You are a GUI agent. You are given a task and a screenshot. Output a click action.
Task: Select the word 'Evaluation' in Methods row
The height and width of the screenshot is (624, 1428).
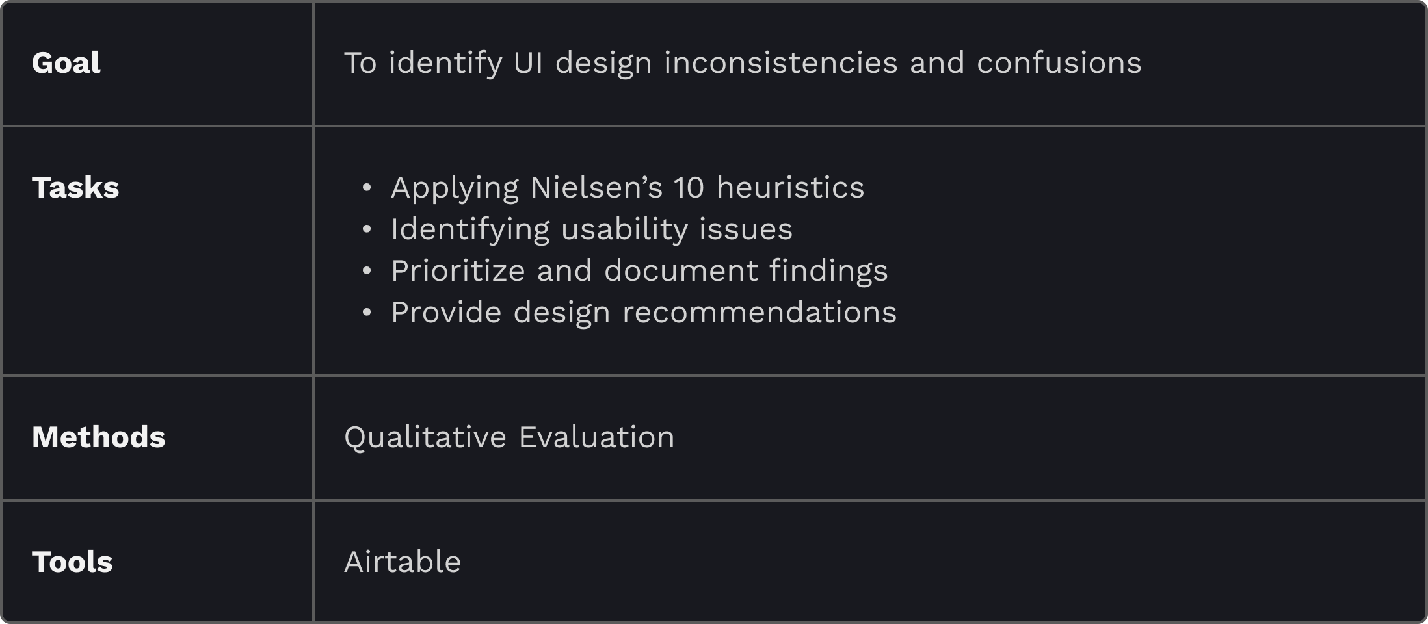[597, 437]
